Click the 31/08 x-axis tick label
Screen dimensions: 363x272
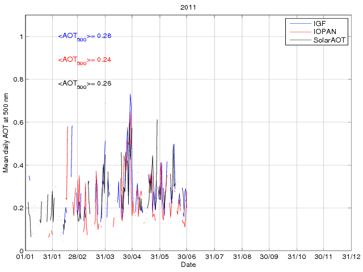click(x=242, y=257)
